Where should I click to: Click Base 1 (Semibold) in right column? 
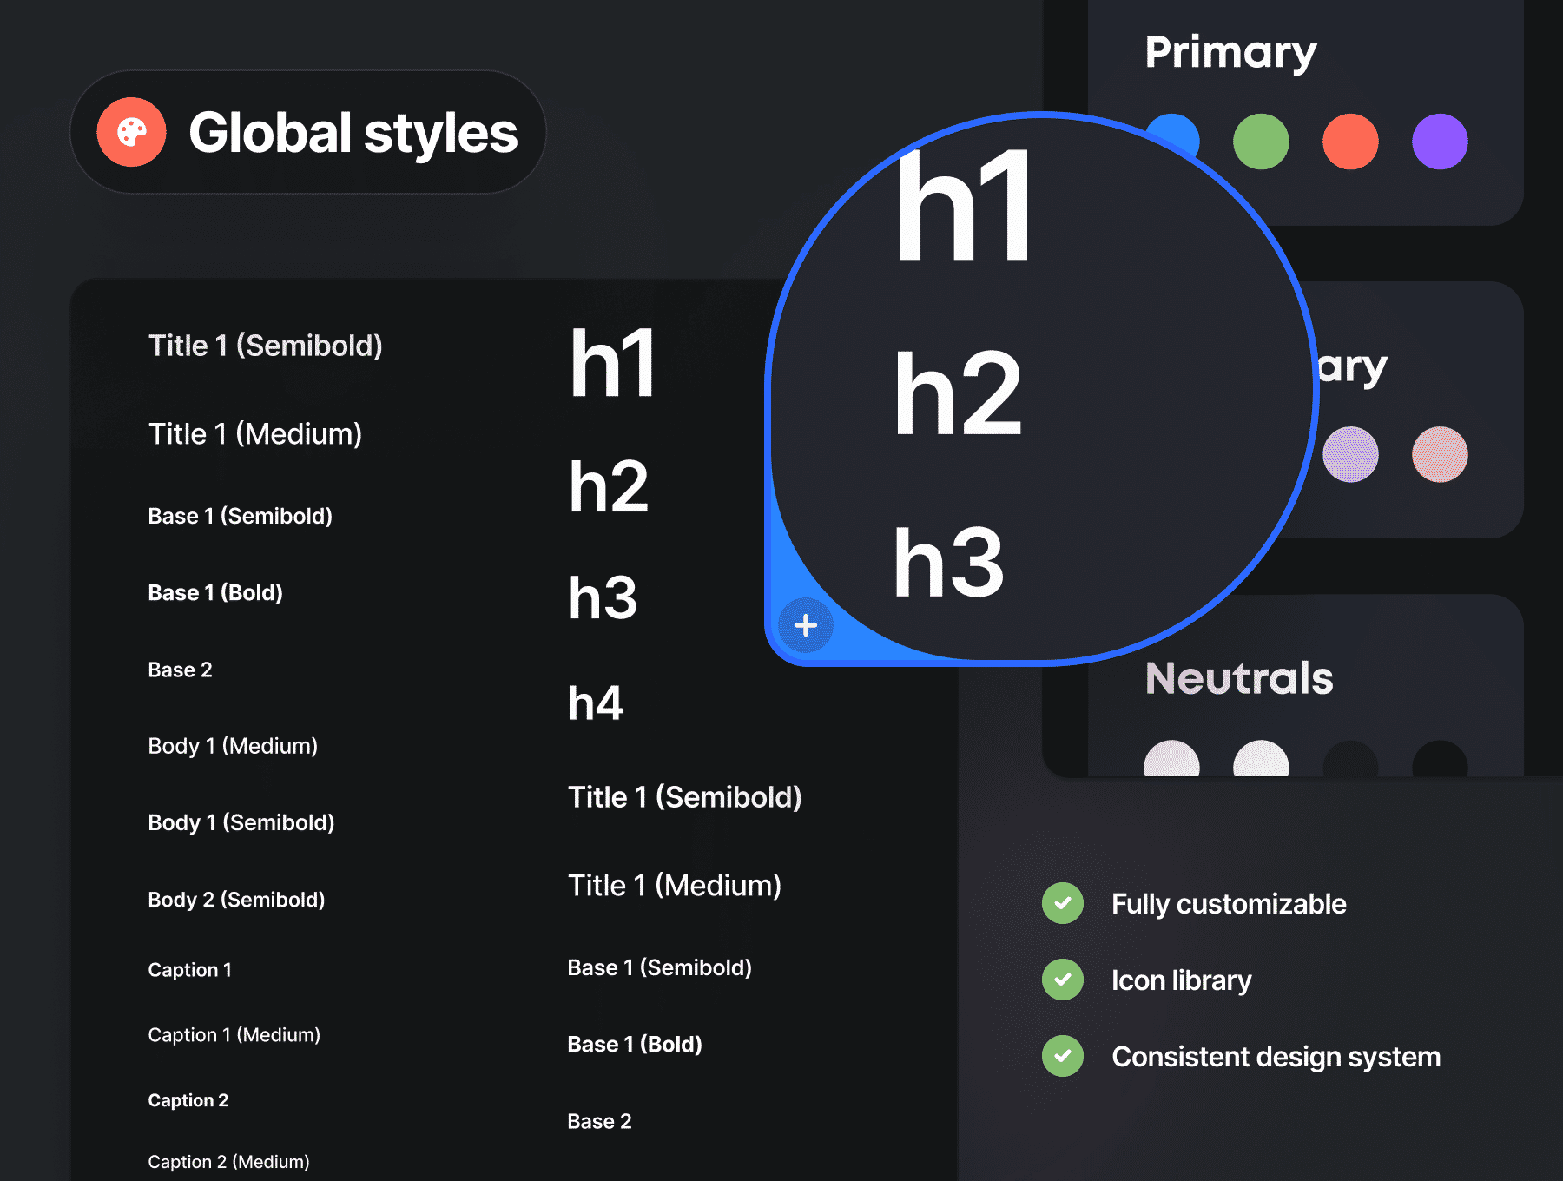(660, 968)
